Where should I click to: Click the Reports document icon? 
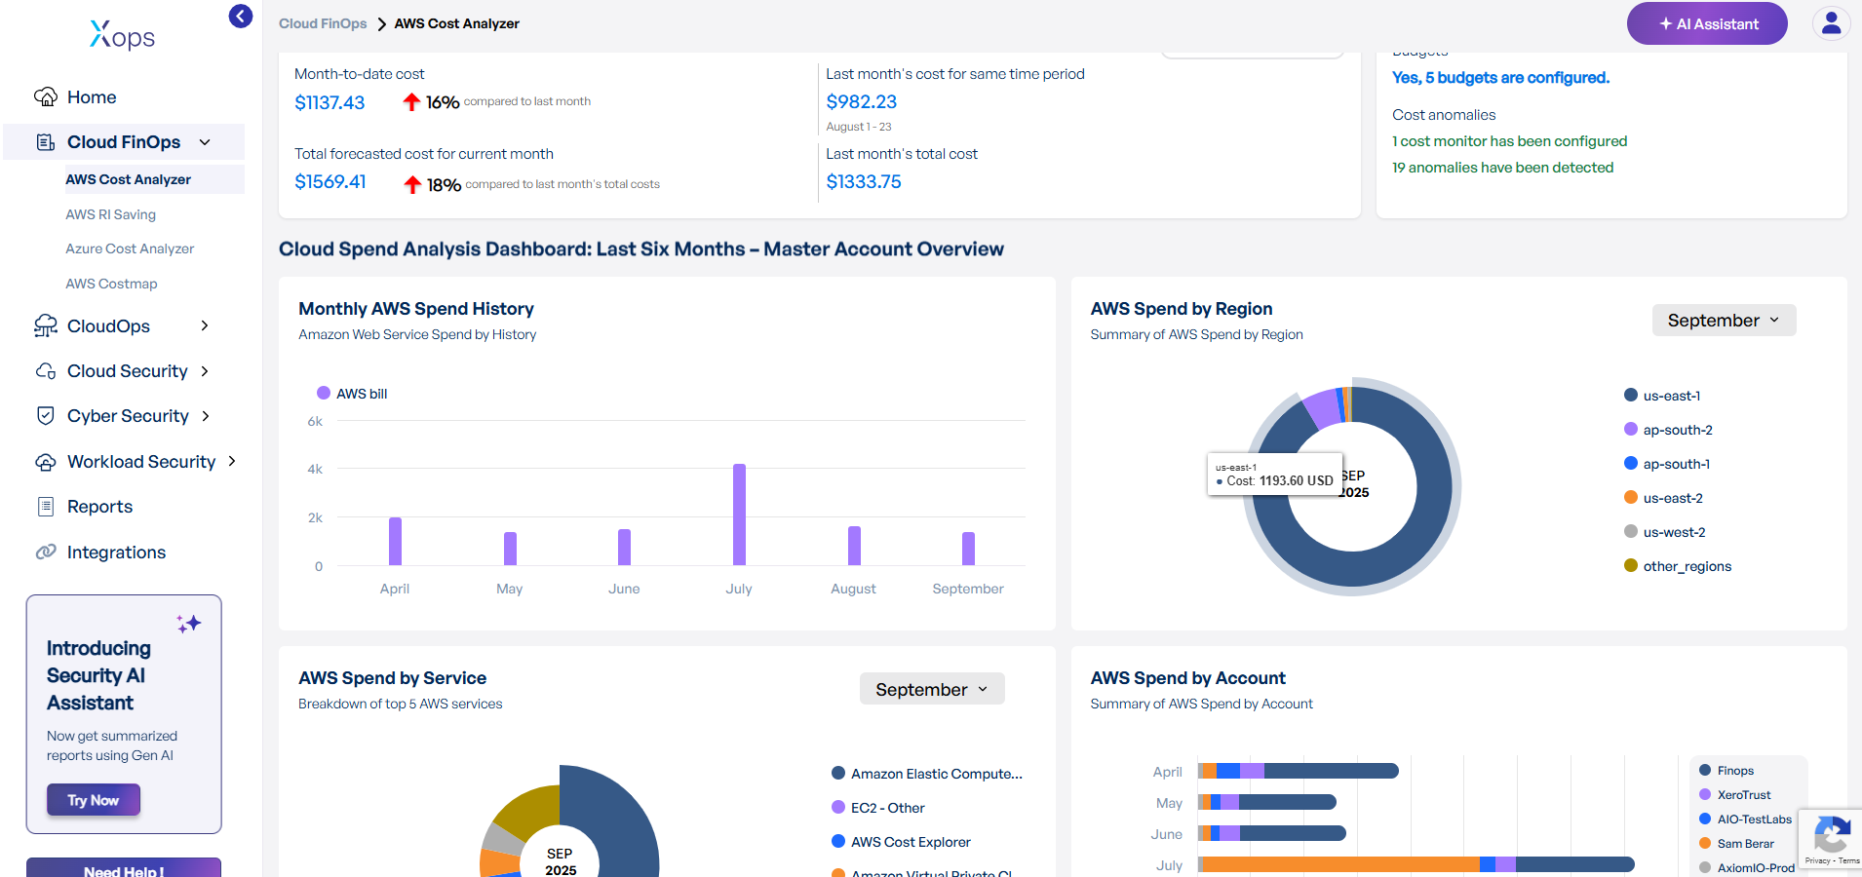click(x=46, y=507)
